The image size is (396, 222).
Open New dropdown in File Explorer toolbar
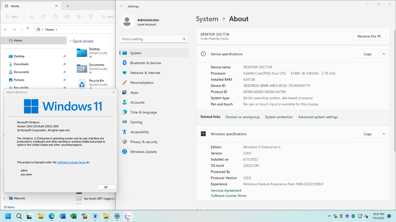click(13, 17)
